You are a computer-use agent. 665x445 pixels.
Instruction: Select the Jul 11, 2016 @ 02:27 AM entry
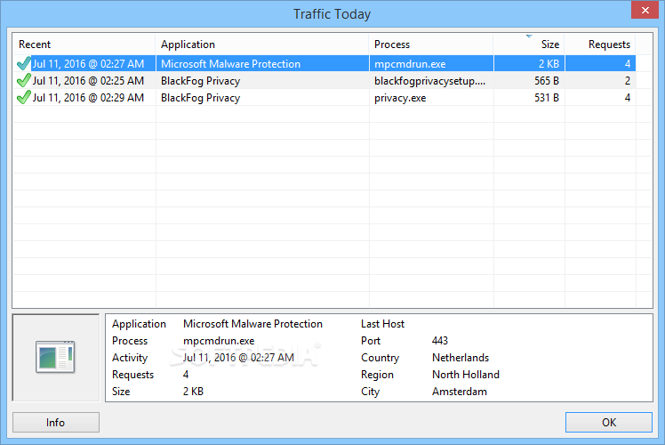click(x=88, y=64)
